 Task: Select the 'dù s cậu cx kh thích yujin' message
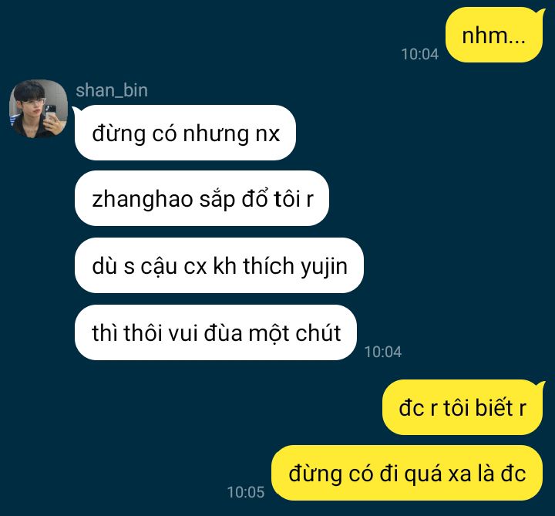pos(219,265)
